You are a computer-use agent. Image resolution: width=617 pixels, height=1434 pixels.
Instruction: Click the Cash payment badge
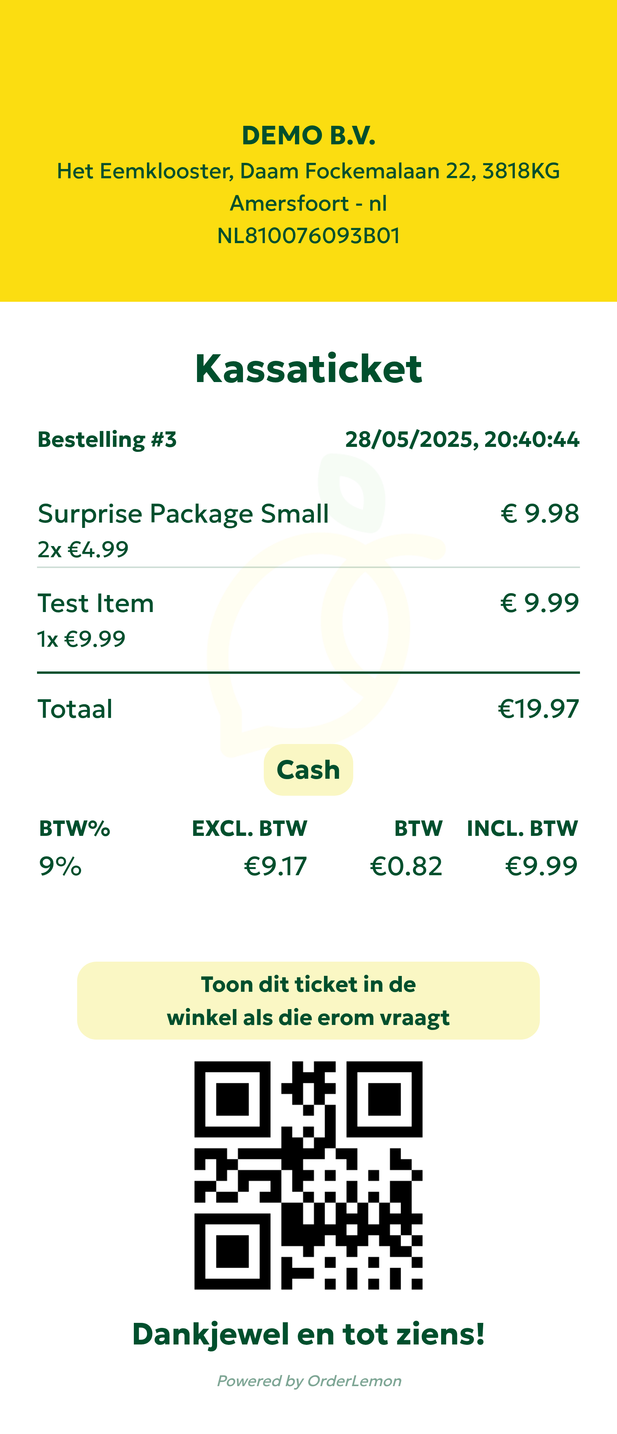point(308,770)
